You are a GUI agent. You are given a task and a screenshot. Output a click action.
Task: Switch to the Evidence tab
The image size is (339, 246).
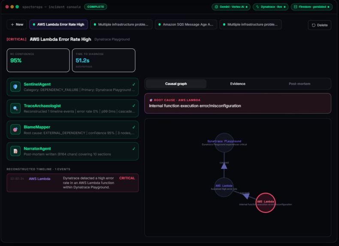(x=238, y=84)
